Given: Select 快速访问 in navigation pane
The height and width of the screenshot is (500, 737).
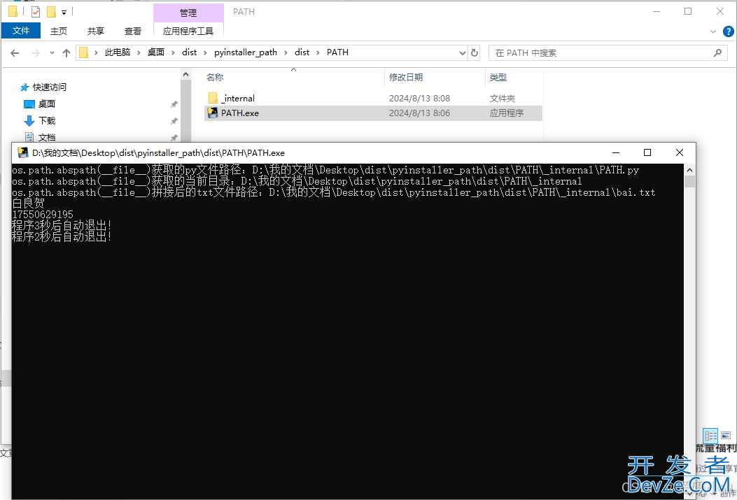Looking at the screenshot, I should click(50, 87).
